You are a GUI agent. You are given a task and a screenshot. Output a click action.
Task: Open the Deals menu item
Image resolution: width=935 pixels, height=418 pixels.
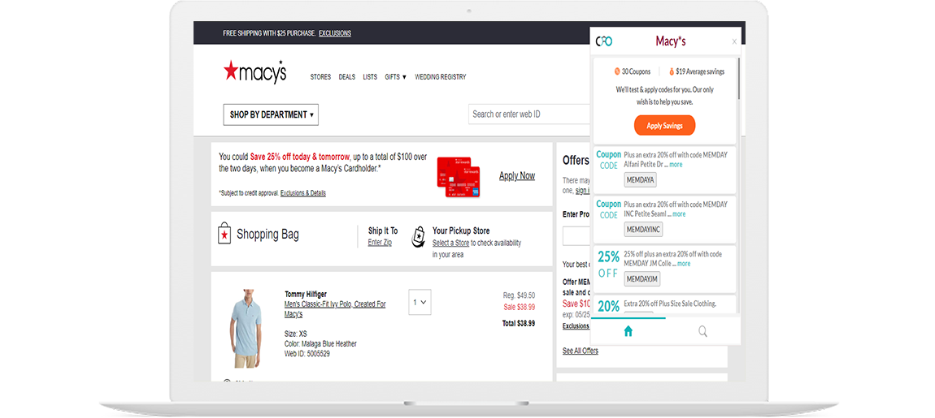pos(347,77)
